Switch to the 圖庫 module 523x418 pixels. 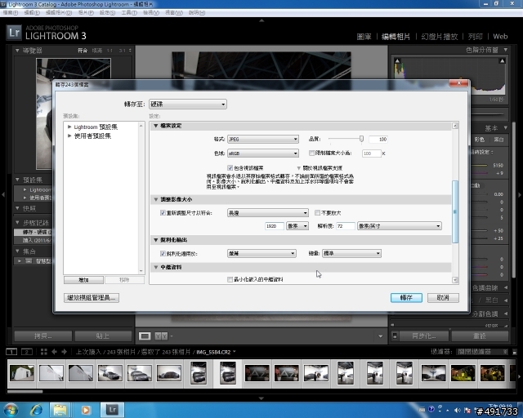364,37
